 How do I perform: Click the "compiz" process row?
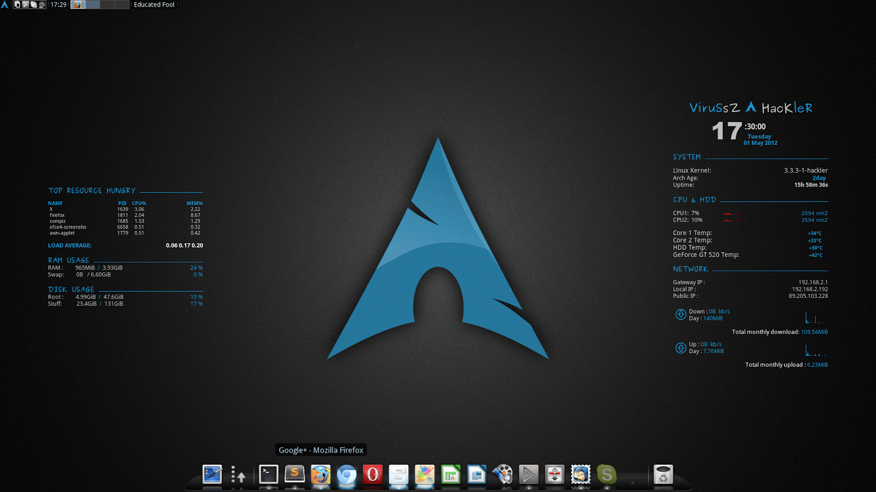(x=125, y=221)
